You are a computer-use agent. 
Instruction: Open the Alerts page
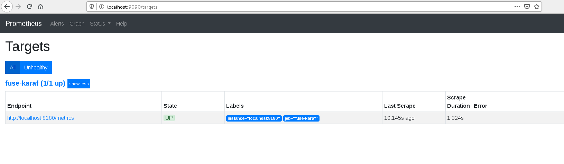pos(57,23)
